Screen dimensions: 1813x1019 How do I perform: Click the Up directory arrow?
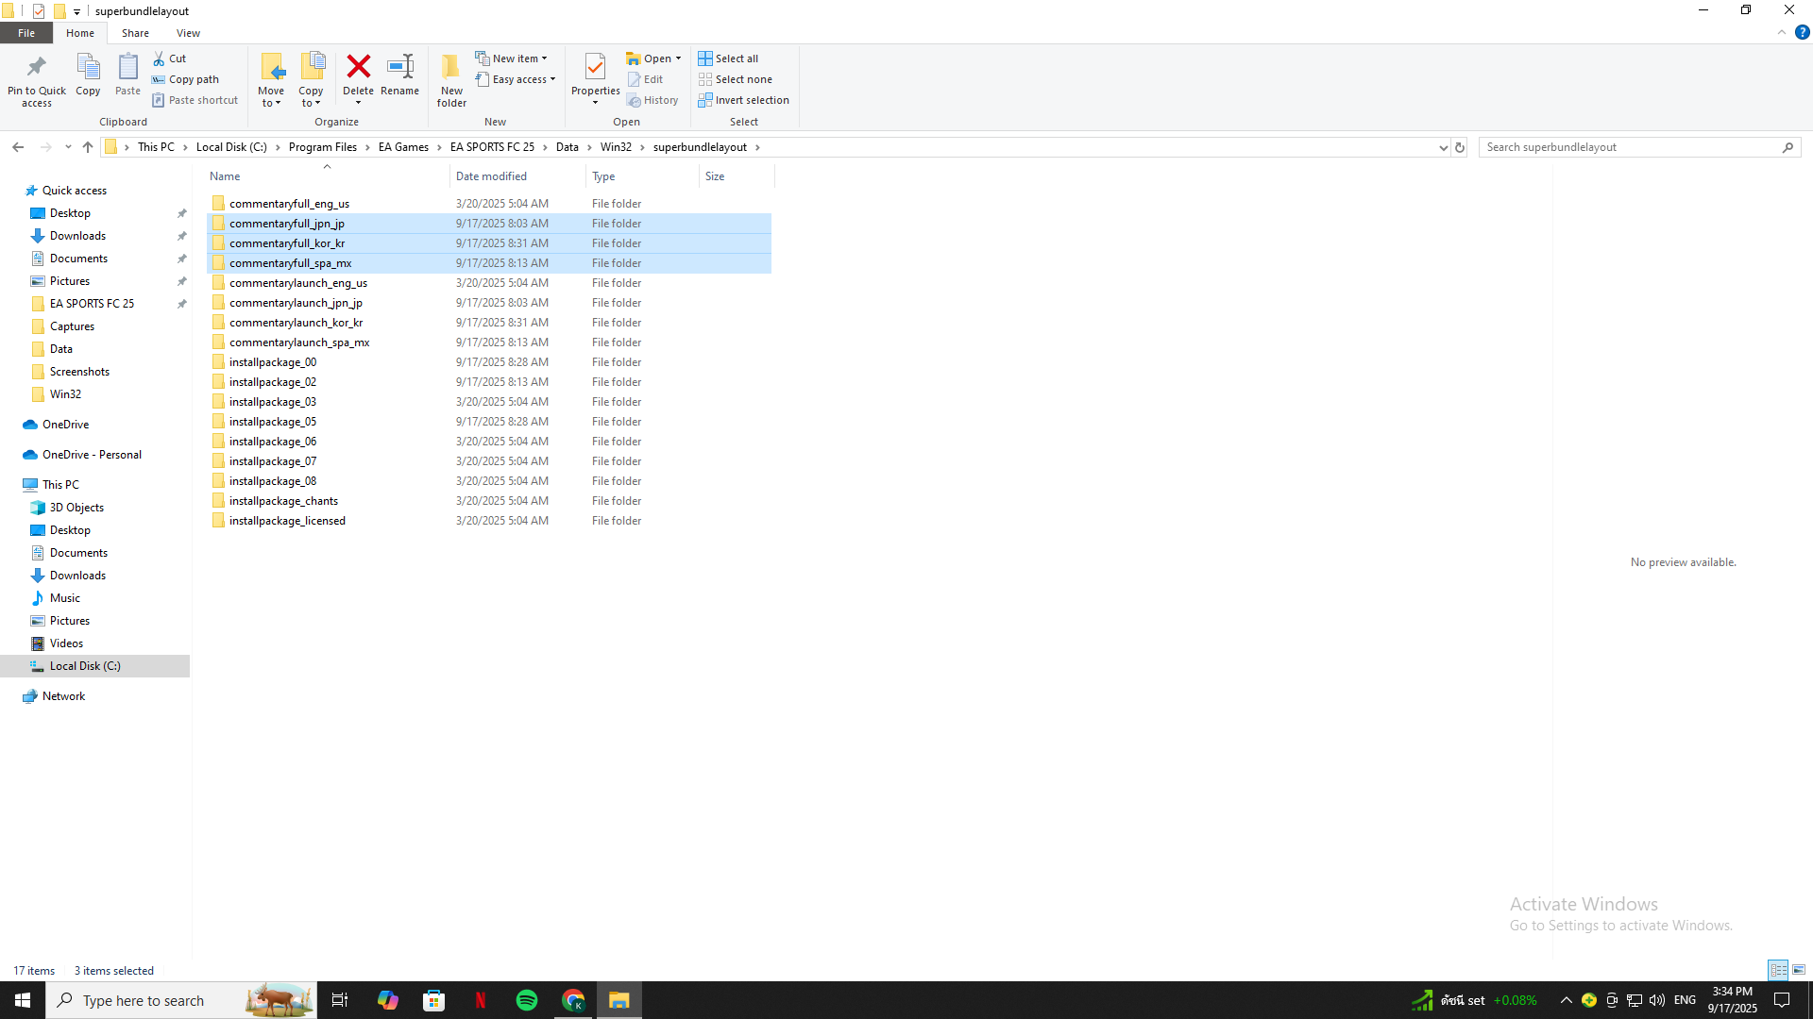tap(88, 147)
